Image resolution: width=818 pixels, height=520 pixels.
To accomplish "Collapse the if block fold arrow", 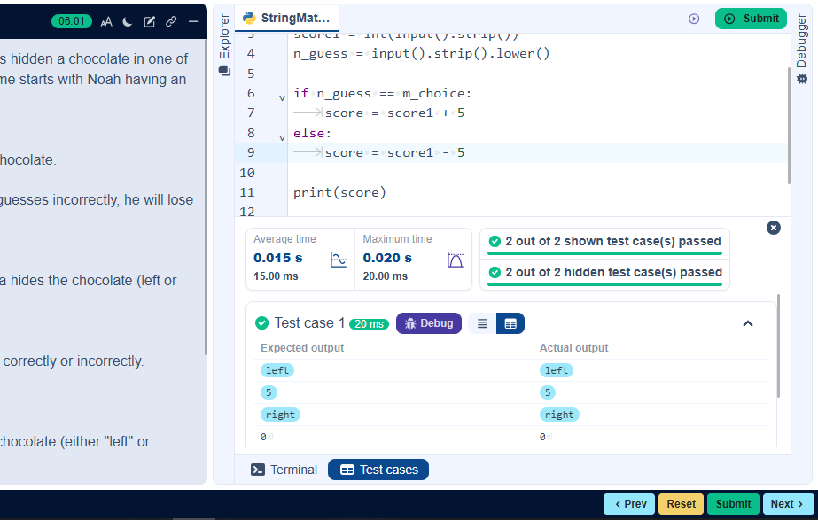I will tap(282, 97).
